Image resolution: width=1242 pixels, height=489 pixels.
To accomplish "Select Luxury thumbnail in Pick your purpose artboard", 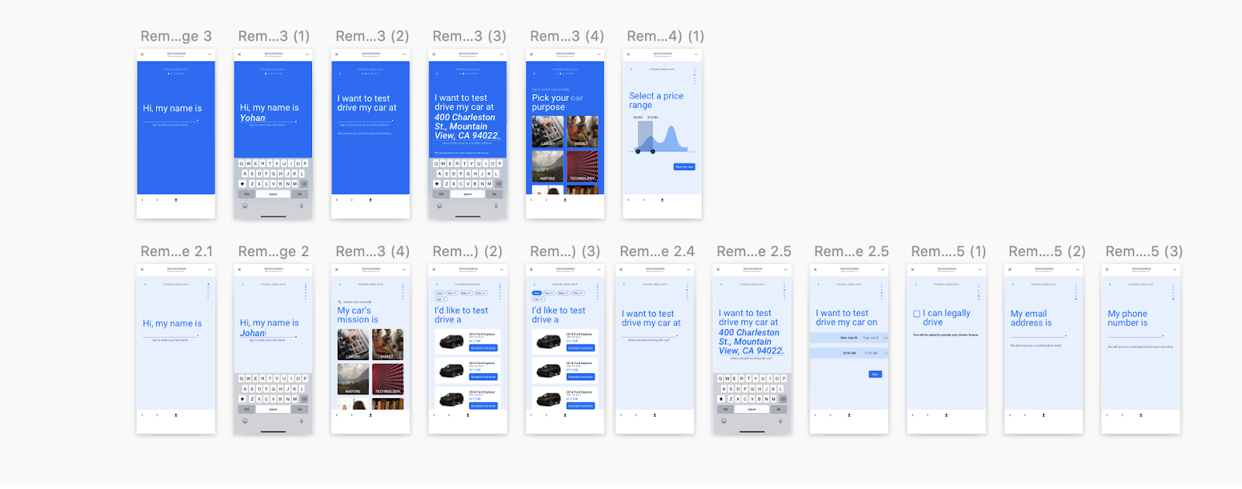I will click(x=548, y=132).
